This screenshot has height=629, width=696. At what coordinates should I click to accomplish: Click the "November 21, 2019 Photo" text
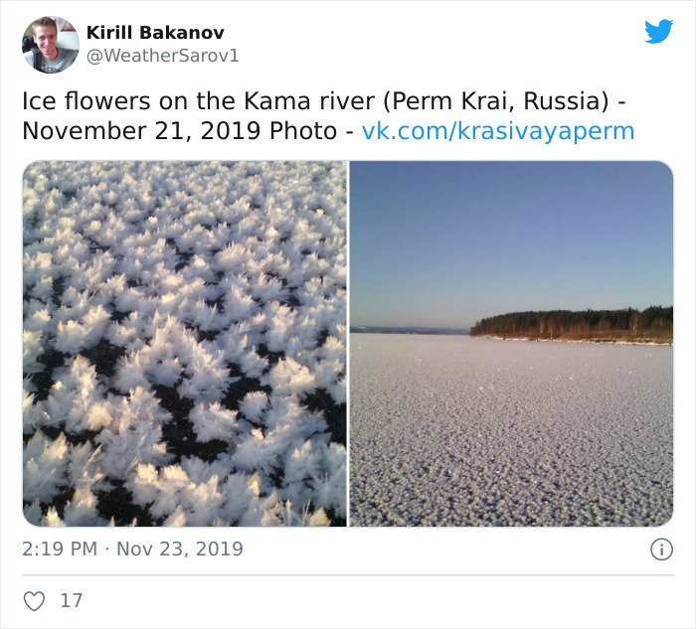click(179, 131)
